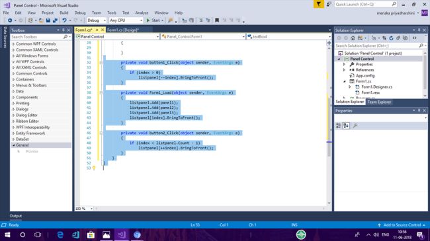The height and width of the screenshot is (241, 430).
Task: Click Collapse All icon in Solution Explorer
Action: point(398,38)
